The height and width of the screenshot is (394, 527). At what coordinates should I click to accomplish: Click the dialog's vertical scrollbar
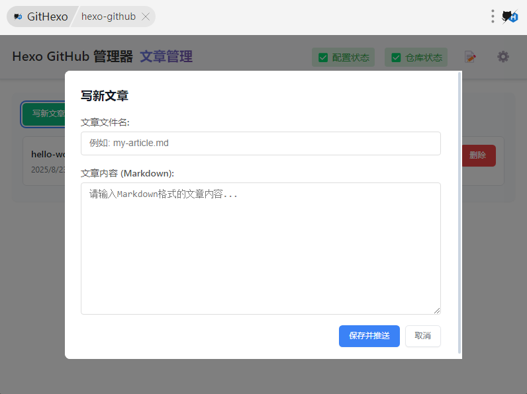click(x=459, y=213)
